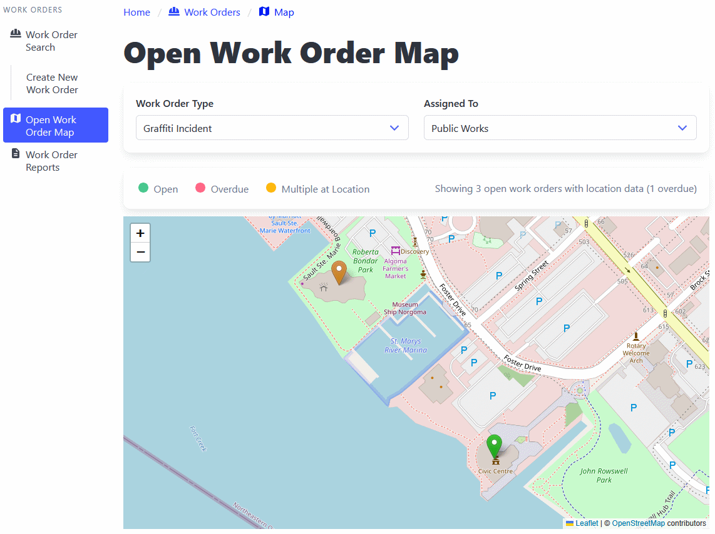Click the Algoma Farmer's Market label
715x534 pixels.
[395, 269]
